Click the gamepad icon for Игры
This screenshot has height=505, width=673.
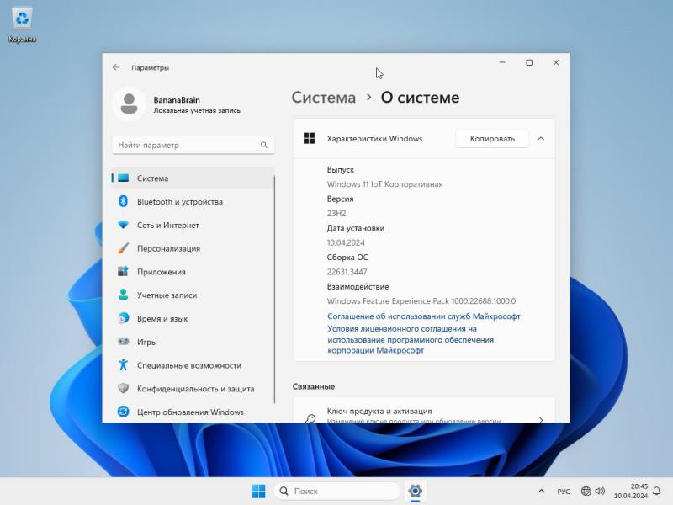[123, 342]
